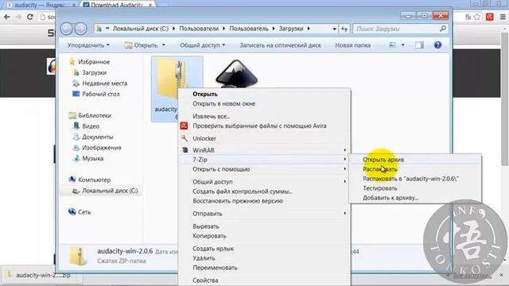Click the Explorer back navigation arrow
This screenshot has height=286, width=509.
click(67, 29)
